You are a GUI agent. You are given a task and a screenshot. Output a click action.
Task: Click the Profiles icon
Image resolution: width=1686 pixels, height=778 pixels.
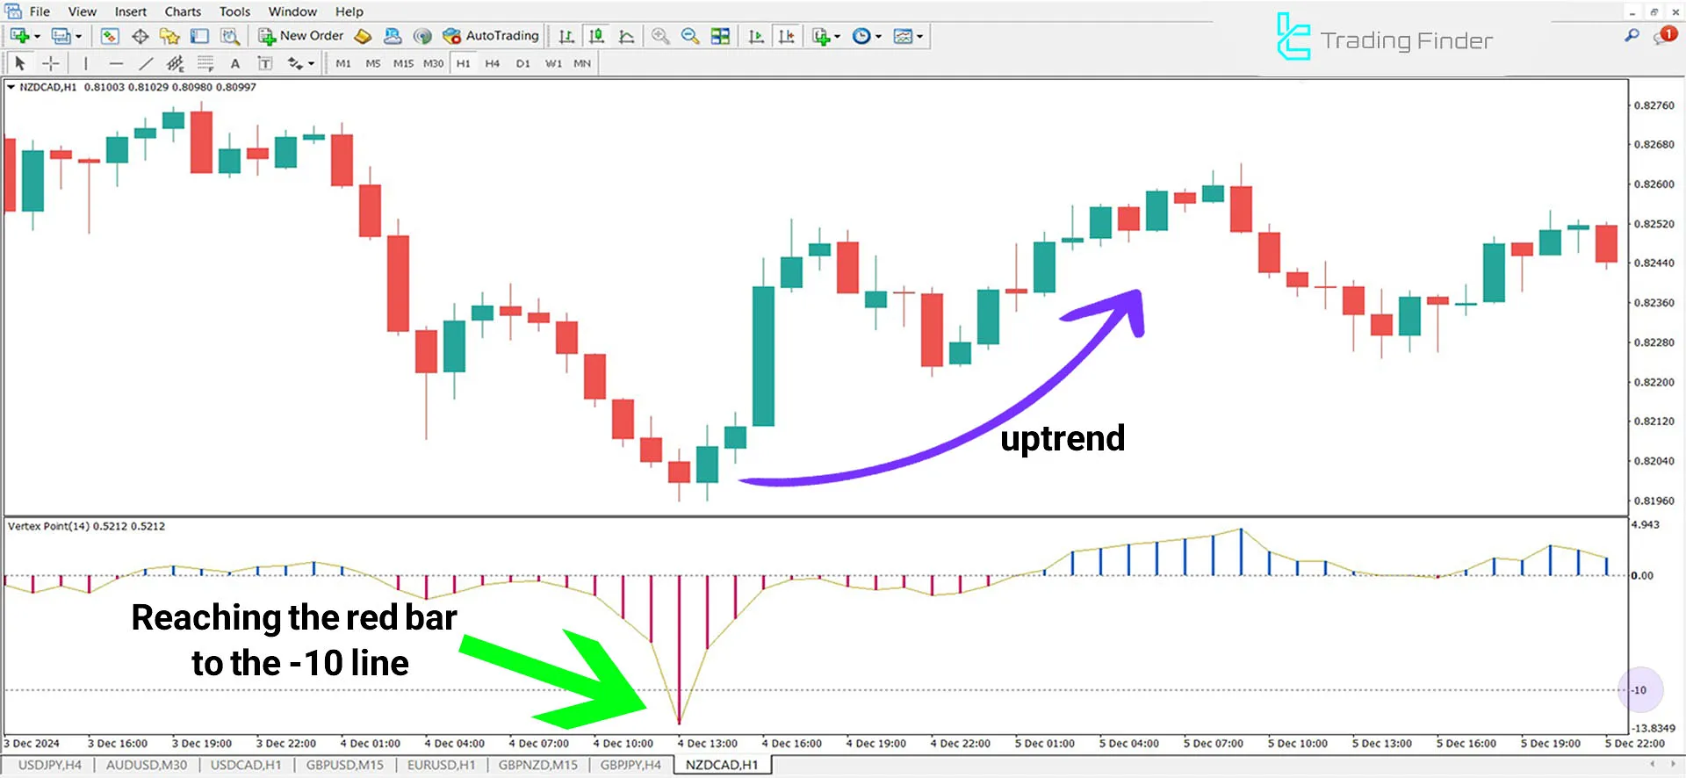pyautogui.click(x=61, y=36)
